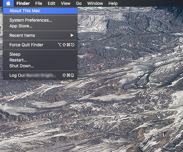Click the Log Out menu item
Viewport: 183px width, 152px height.
coord(30,75)
